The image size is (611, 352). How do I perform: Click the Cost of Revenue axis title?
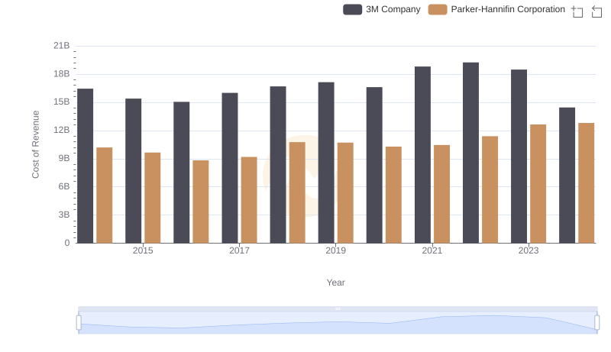point(35,144)
